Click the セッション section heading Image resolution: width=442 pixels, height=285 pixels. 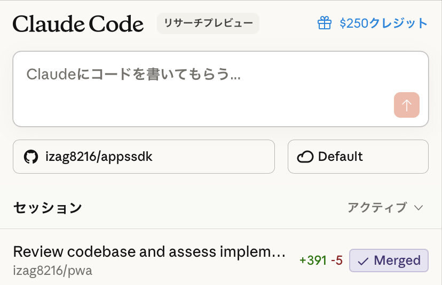[48, 207]
